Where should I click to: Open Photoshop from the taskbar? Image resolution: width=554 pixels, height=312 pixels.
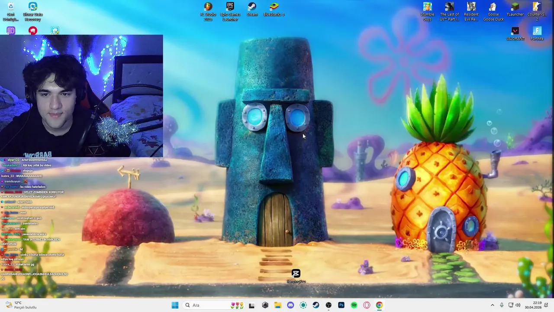coord(341,305)
